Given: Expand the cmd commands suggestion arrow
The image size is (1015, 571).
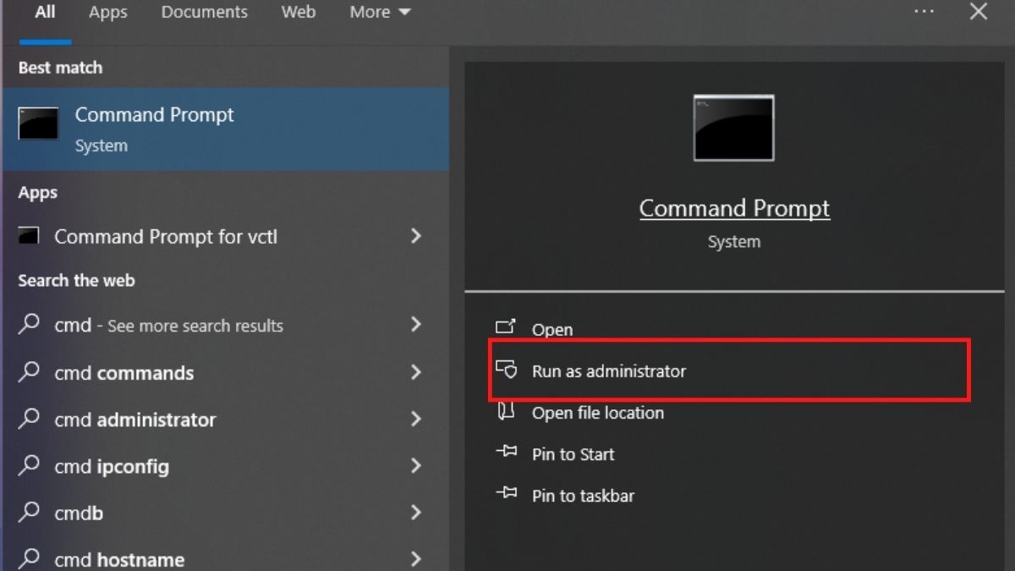Looking at the screenshot, I should pyautogui.click(x=415, y=371).
